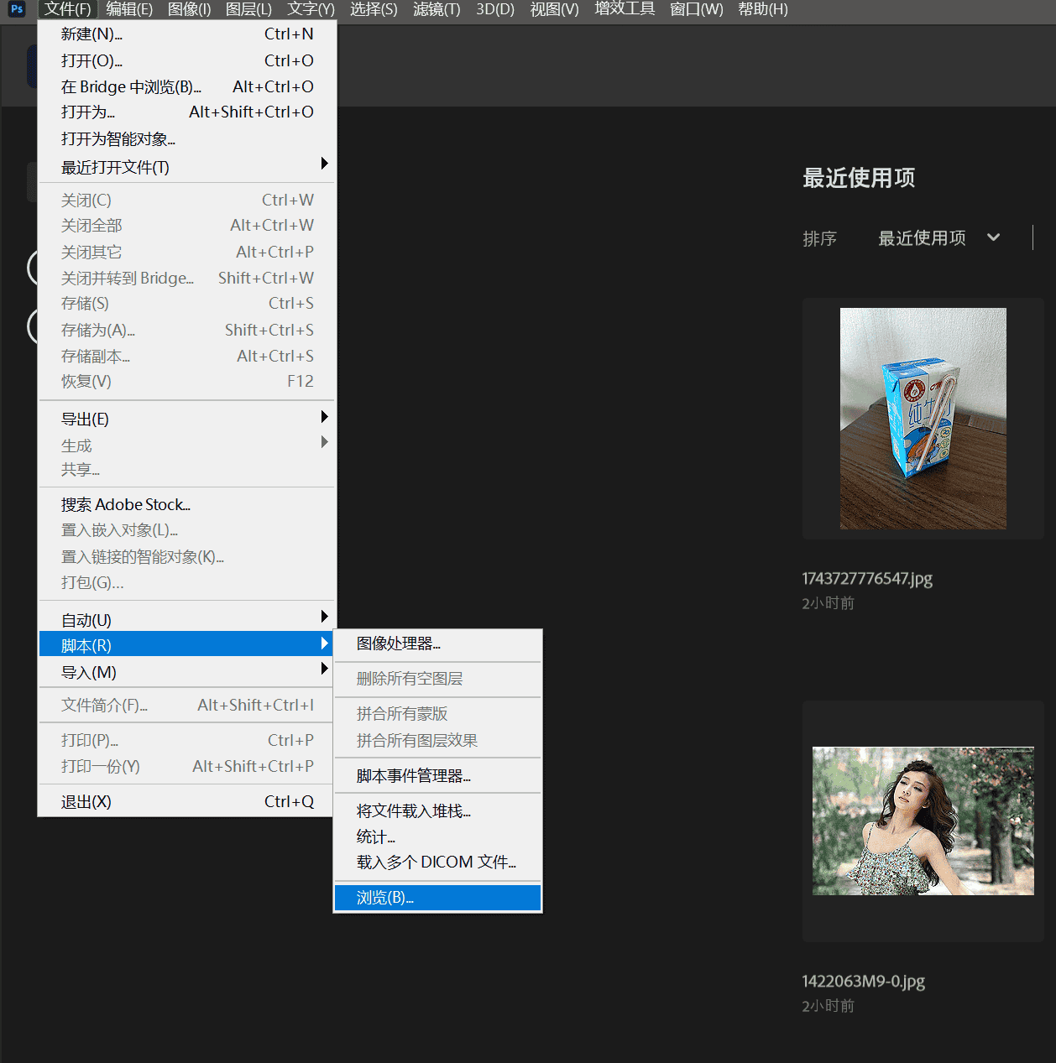The image size is (1056, 1063).
Task: Choose 将文件载入堆栈... script
Action: [437, 810]
